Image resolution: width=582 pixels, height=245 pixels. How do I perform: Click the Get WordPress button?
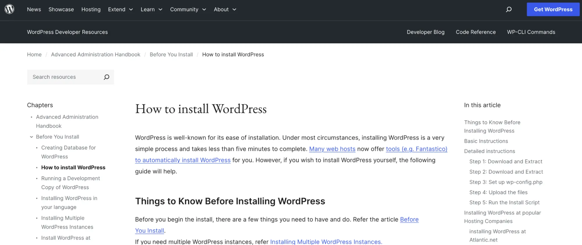pos(553,9)
